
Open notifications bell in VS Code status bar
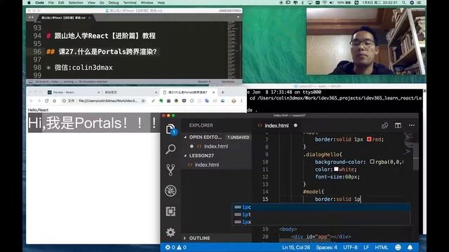tap(410, 247)
